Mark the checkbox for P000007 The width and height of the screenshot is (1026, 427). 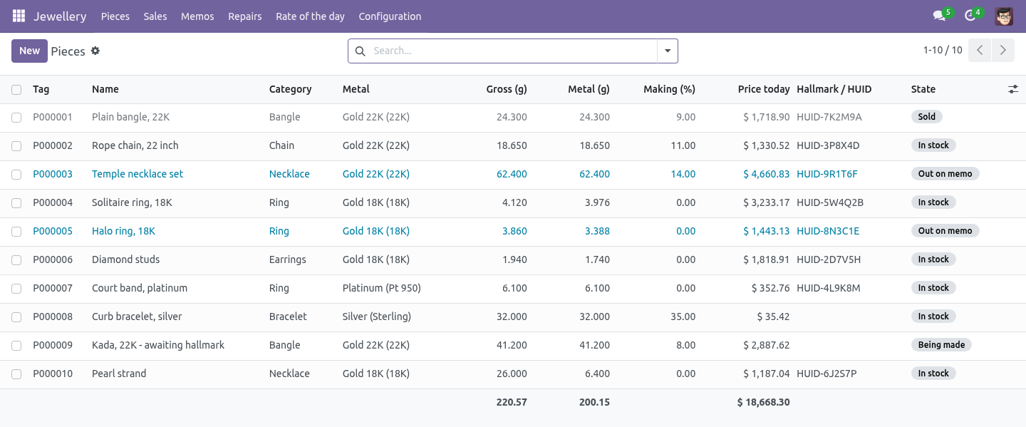pyautogui.click(x=16, y=289)
